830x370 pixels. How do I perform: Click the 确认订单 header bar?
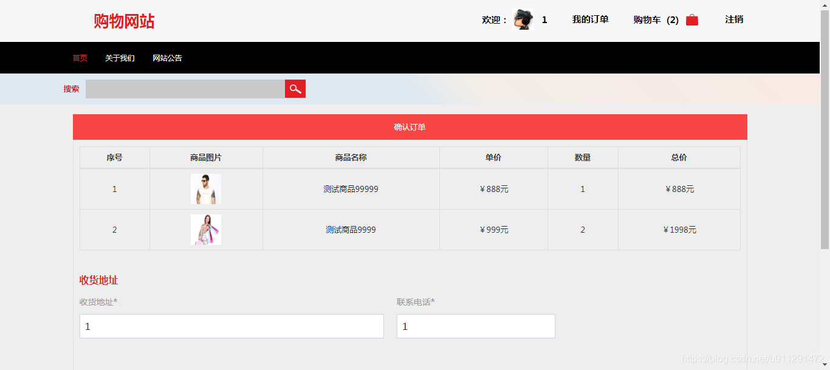coord(410,126)
